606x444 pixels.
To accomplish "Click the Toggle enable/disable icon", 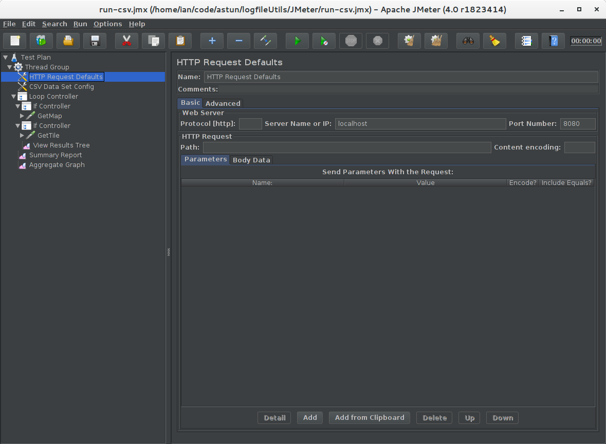I will (x=266, y=41).
